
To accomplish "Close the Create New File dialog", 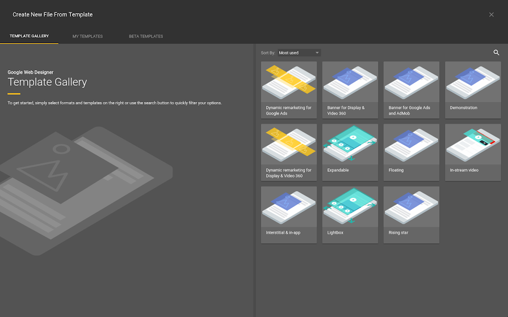I will 491,15.
